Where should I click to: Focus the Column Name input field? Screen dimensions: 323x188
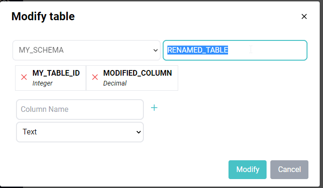80,110
